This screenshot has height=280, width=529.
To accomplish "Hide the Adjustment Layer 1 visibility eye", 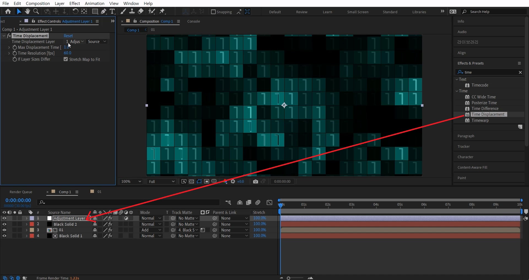I will [x=4, y=218].
